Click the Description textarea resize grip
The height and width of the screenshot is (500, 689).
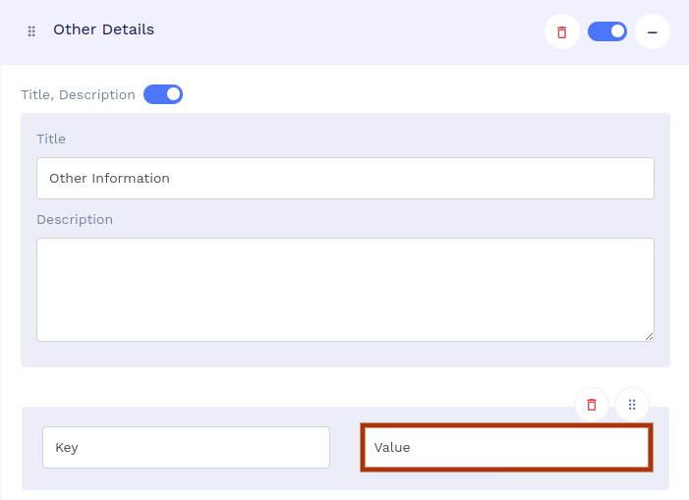click(x=649, y=336)
